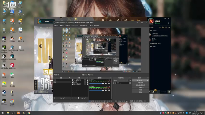This screenshot has height=115, width=205.
Task: Mute the 桌面音频 channel speaker
Action: [106, 90]
